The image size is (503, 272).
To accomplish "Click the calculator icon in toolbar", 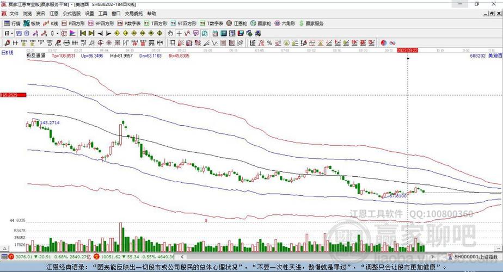I will (224, 33).
